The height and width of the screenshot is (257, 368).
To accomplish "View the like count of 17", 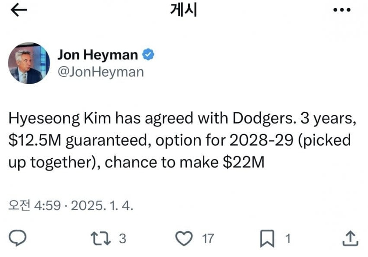I will tap(208, 238).
